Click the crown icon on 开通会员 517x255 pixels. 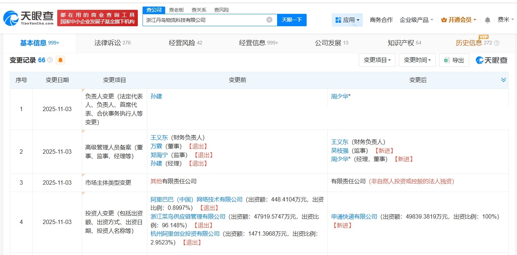444,20
